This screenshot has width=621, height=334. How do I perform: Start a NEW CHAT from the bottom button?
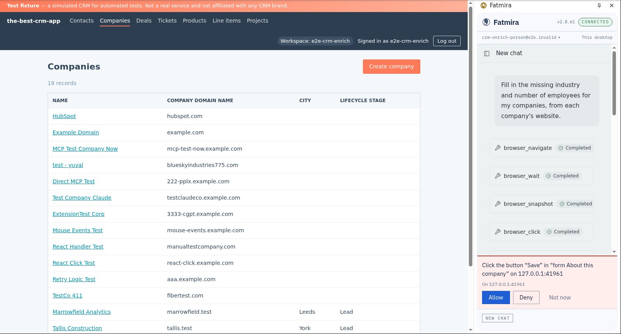click(x=497, y=318)
